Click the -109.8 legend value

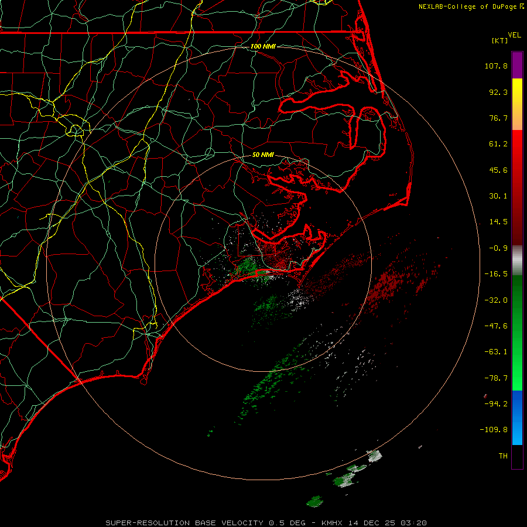[494, 430]
